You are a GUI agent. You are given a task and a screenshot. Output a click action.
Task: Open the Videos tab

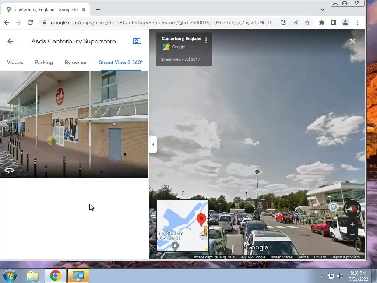pyautogui.click(x=15, y=62)
